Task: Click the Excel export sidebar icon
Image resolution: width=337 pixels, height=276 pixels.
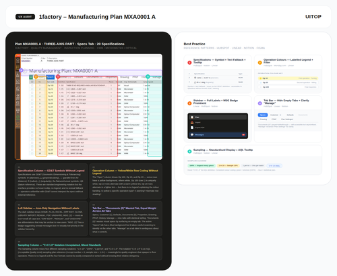Action: [18, 75]
